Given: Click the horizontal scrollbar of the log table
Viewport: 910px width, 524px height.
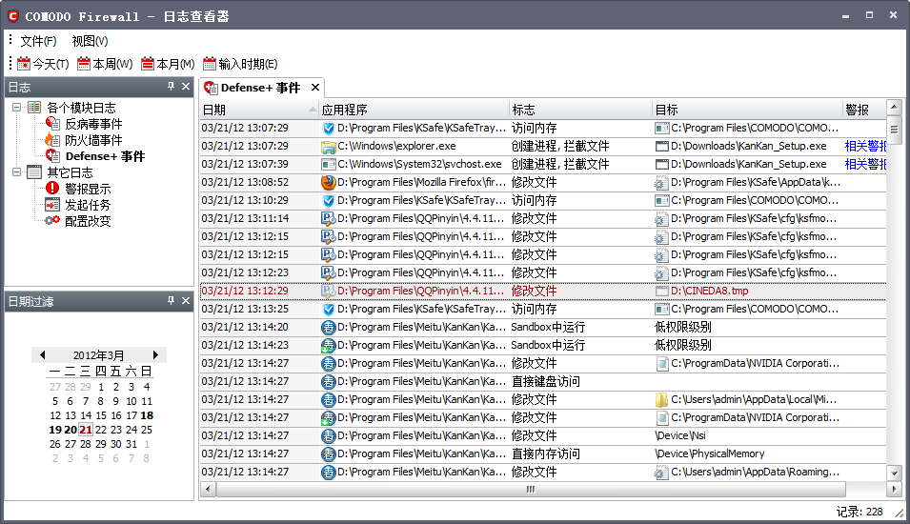Looking at the screenshot, I should click(x=530, y=489).
